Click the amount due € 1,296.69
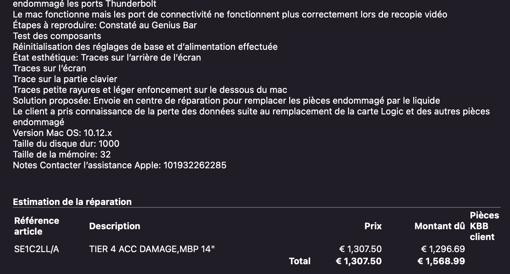510x274 pixels. tap(443, 249)
